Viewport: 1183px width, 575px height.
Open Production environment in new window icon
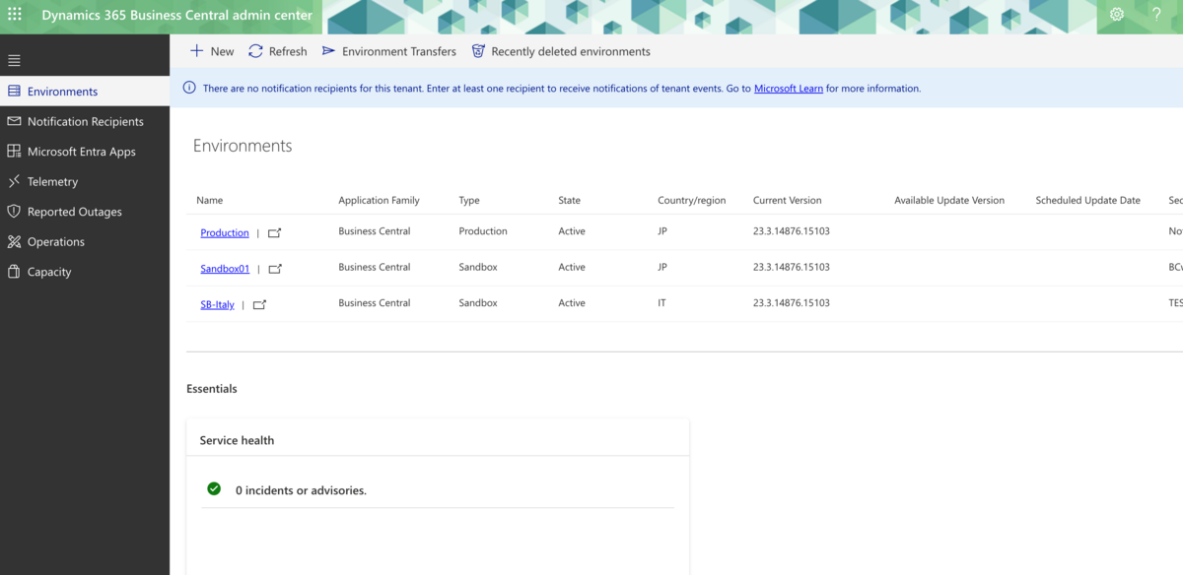pyautogui.click(x=275, y=233)
